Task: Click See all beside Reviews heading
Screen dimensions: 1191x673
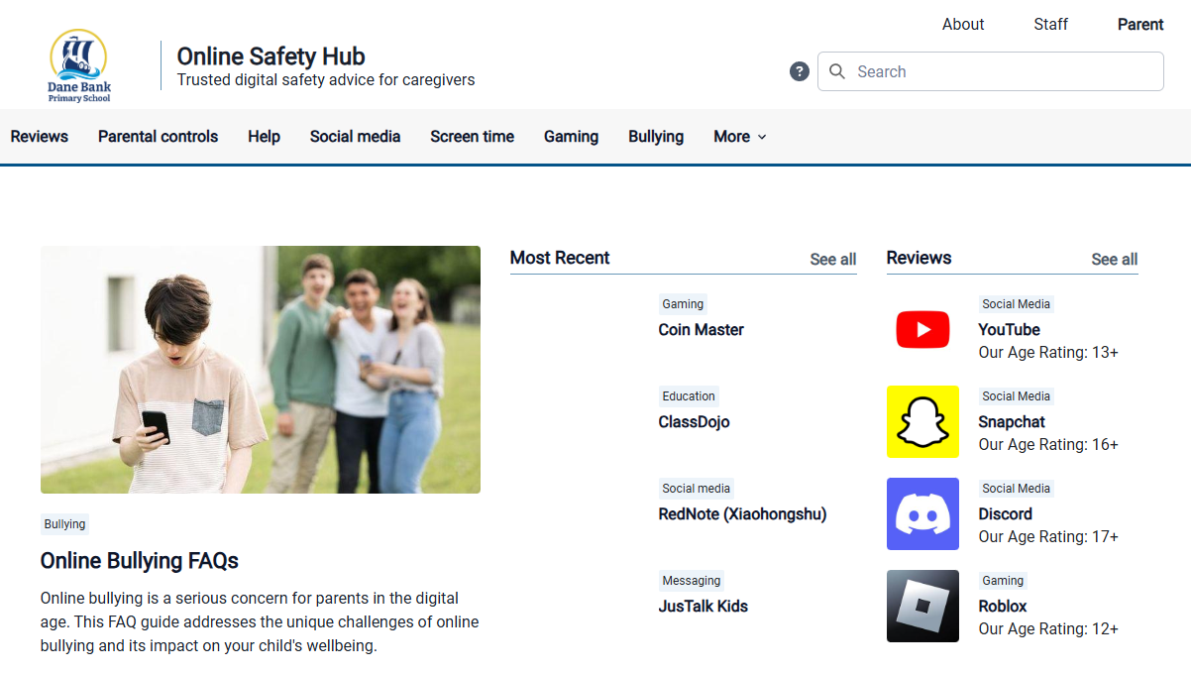Action: tap(1114, 260)
